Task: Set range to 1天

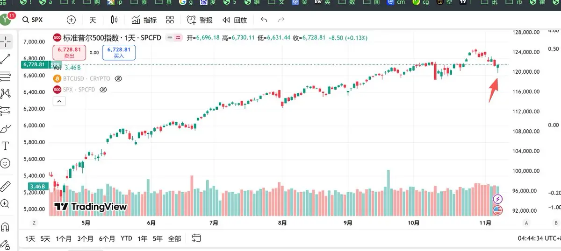Action: [x=30, y=238]
